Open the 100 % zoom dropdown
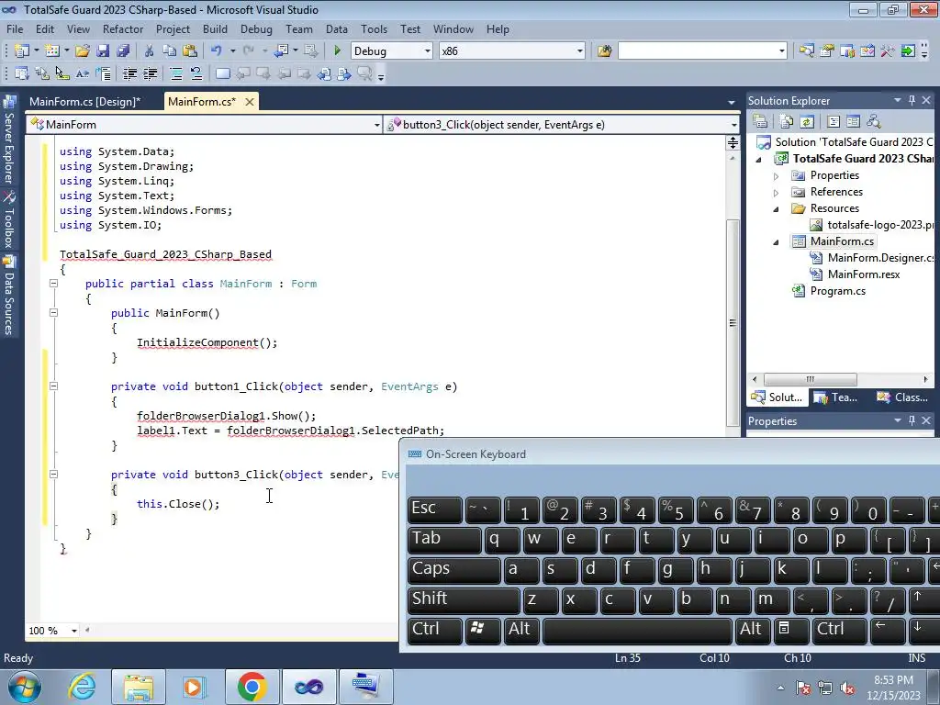The height and width of the screenshot is (705, 940). pos(74,630)
